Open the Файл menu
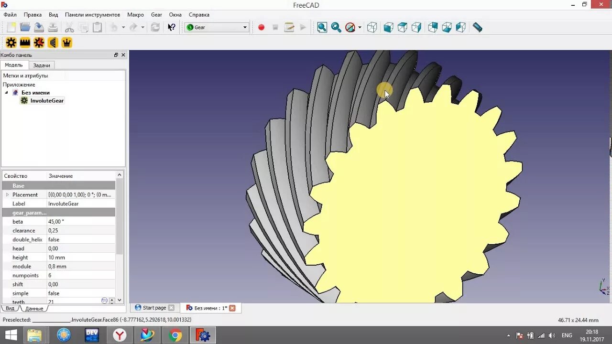Screen dimensions: 612x344 pyautogui.click(x=10, y=15)
